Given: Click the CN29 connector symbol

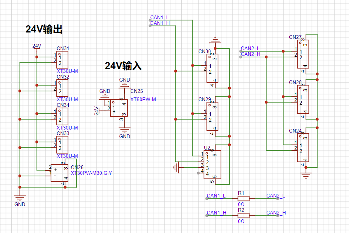Looking at the screenshot, I should pyautogui.click(x=212, y=116).
